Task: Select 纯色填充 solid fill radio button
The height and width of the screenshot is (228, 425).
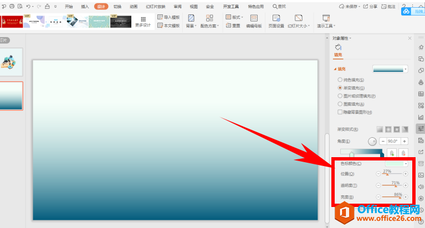Action: pos(340,80)
